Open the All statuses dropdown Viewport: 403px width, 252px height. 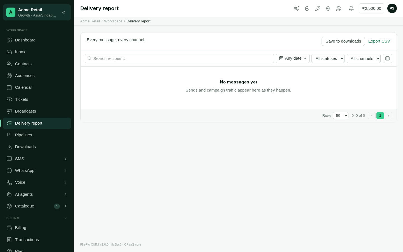pyautogui.click(x=328, y=58)
